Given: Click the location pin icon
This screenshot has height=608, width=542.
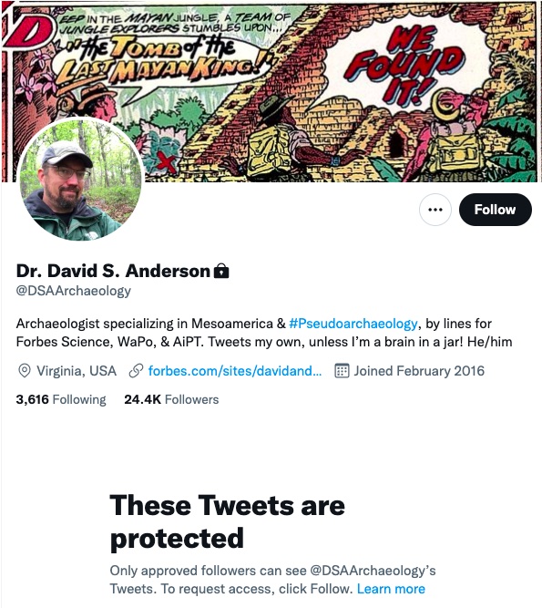Looking at the screenshot, I should tap(25, 371).
